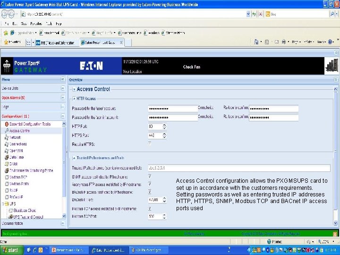Open the IE View menu
340x255 pixels.
click(x=24, y=24)
